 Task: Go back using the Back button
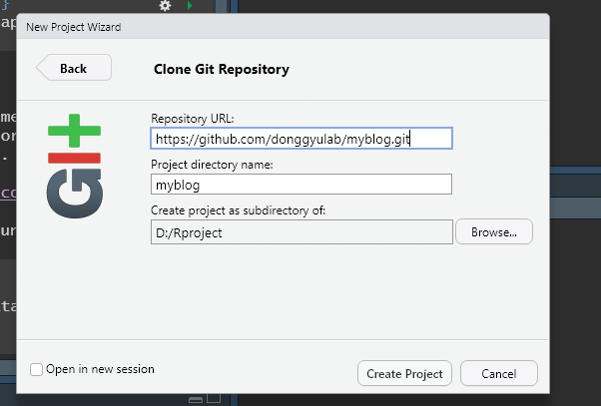pos(74,69)
